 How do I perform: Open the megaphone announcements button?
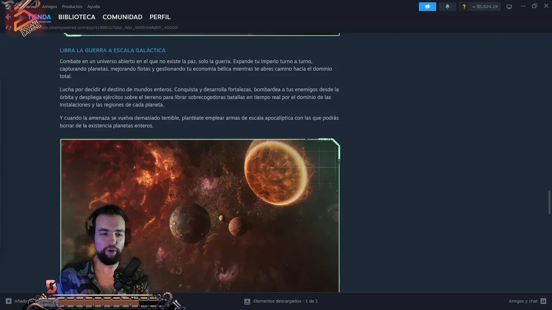point(427,6)
